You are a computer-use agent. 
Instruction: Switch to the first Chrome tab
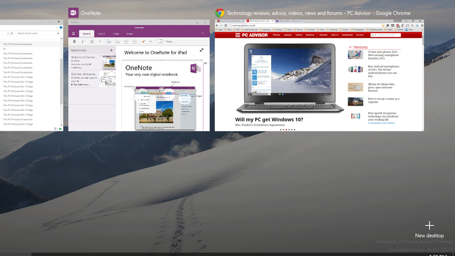pos(230,21)
